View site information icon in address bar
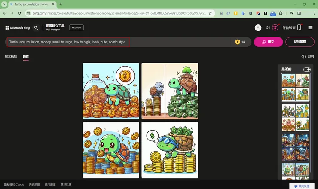 click(28, 13)
